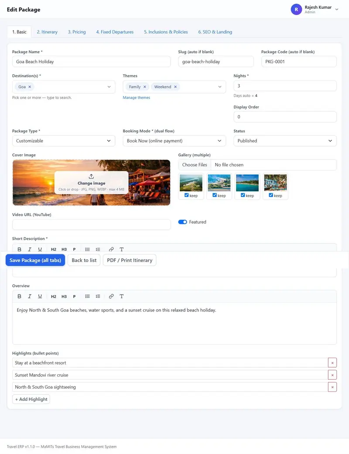Viewport: 349px width, 454px height.
Task: Toggle the Featured switch
Action: (183, 222)
